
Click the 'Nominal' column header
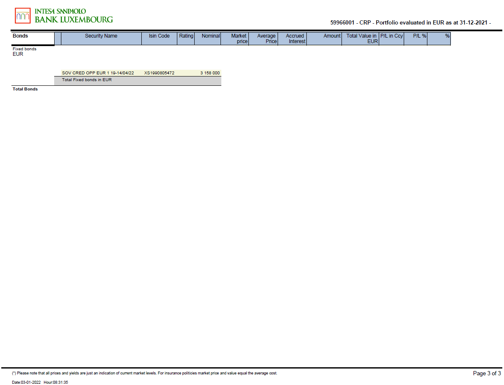click(x=208, y=38)
